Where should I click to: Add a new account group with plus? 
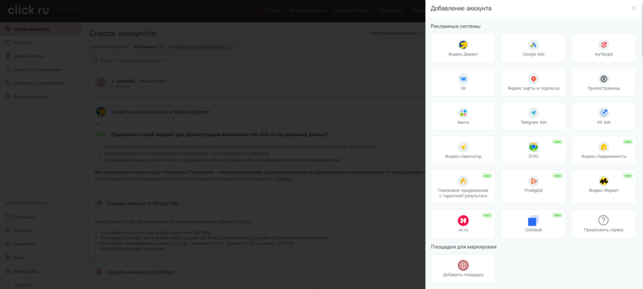pos(238,47)
